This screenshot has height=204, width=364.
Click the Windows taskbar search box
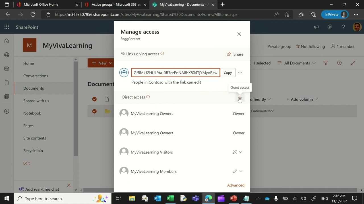[62, 198]
